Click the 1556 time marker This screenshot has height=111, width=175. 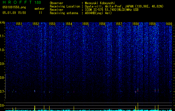click(102, 24)
